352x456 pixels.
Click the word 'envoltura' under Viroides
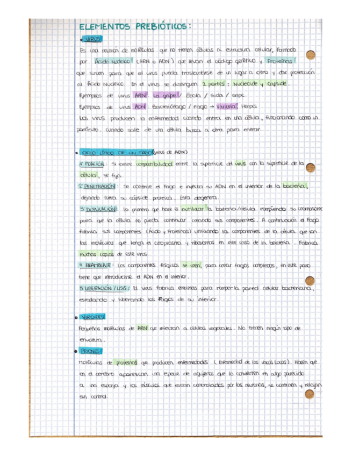[x=92, y=340]
